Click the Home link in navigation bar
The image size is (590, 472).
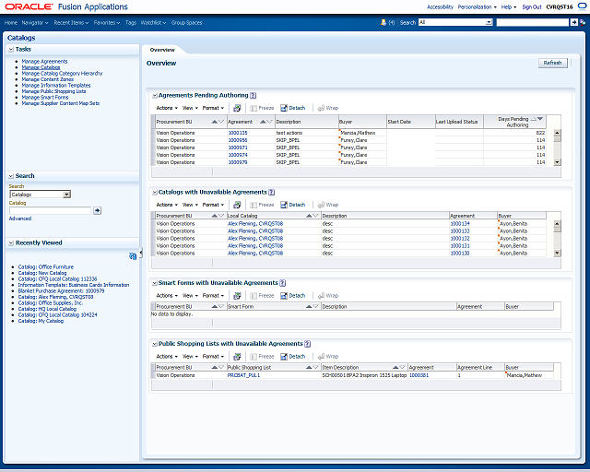pos(11,22)
